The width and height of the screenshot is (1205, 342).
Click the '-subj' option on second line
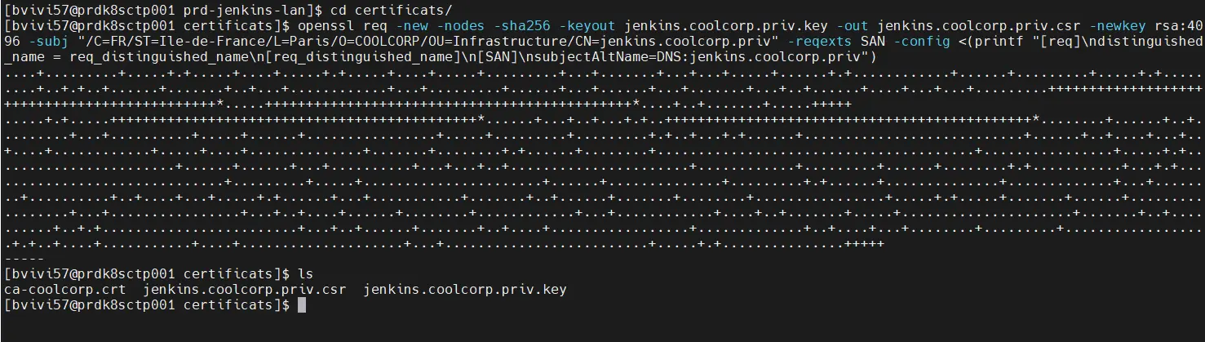tap(49, 41)
